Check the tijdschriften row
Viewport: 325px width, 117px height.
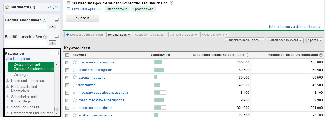(67, 85)
